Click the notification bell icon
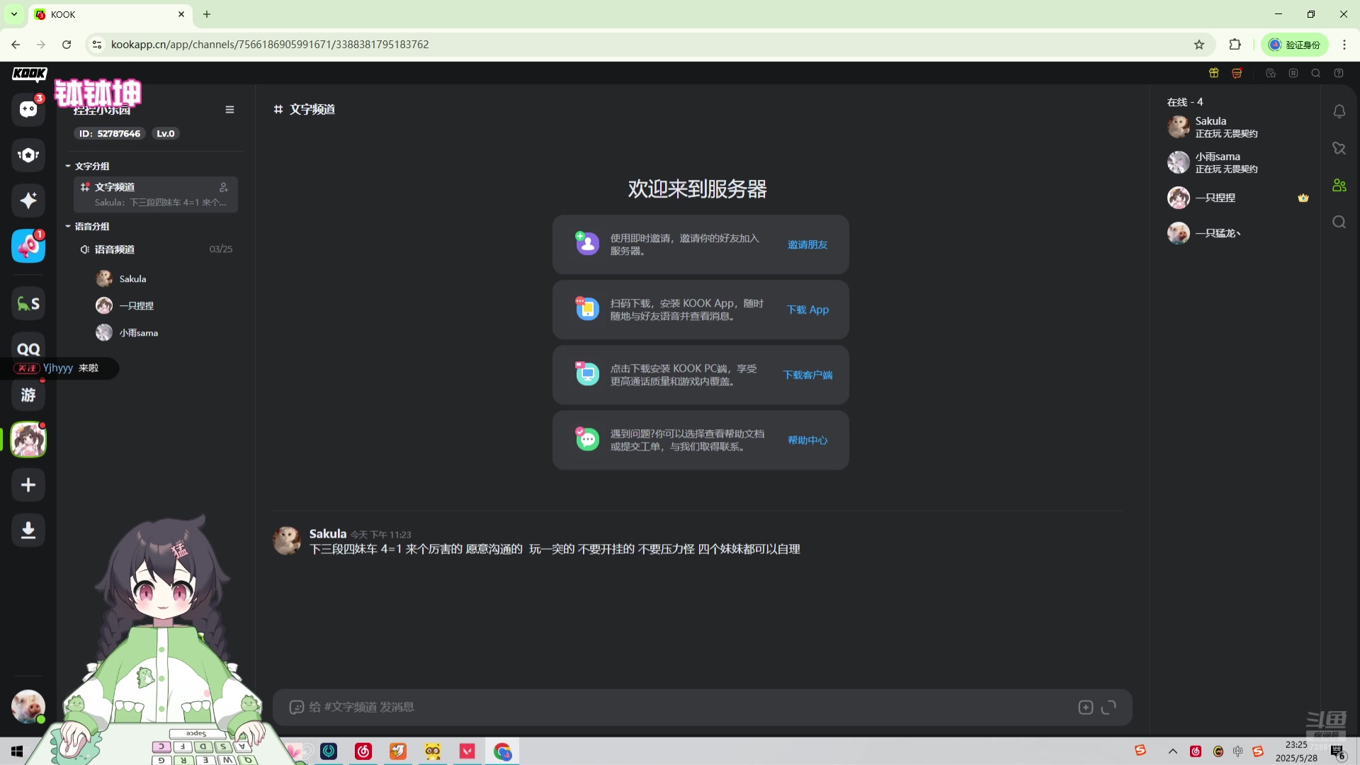 pyautogui.click(x=1339, y=111)
